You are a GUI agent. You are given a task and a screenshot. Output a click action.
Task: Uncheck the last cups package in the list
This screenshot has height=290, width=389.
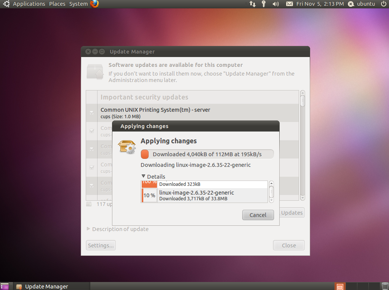(91, 185)
